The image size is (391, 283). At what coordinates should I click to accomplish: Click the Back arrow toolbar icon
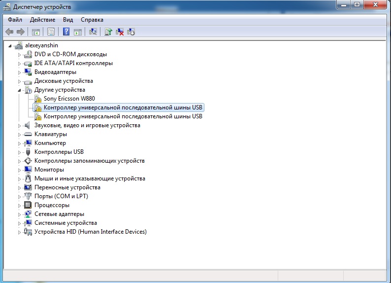click(9, 32)
